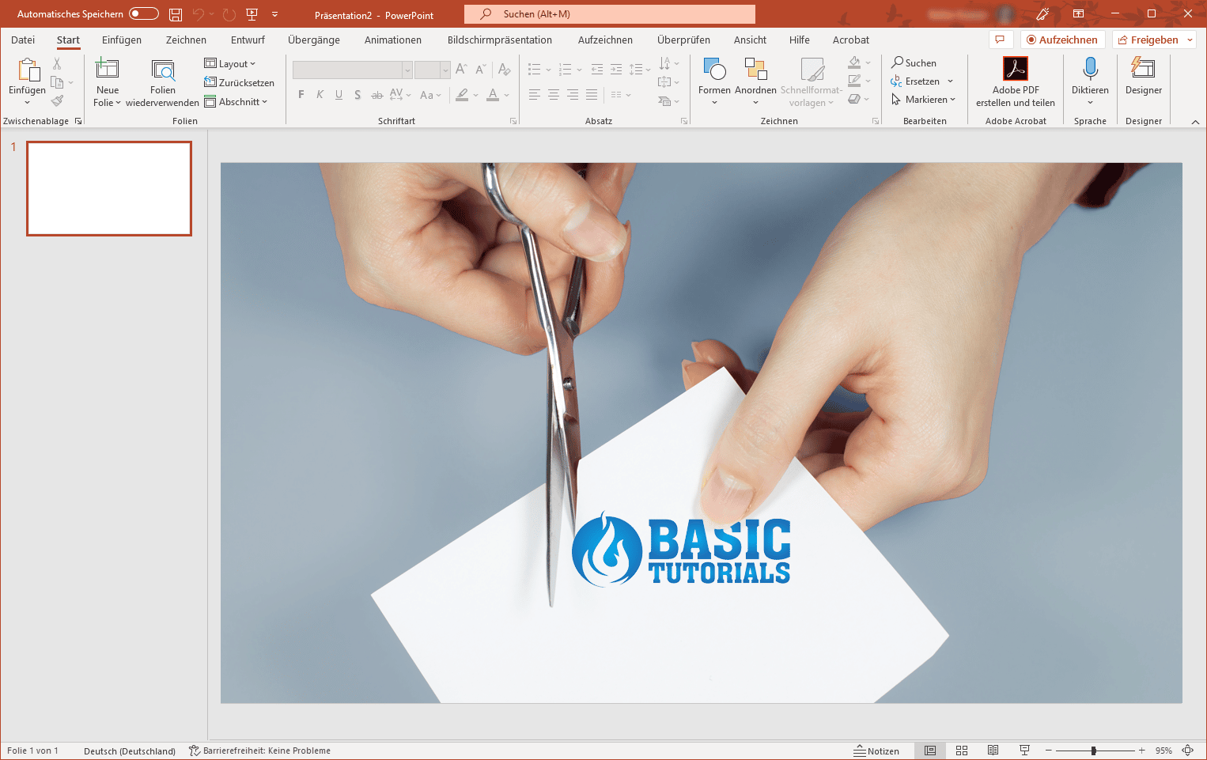Screen dimensions: 1207x760
Task: Toggle Automatisches Speichern switch
Action: (144, 14)
